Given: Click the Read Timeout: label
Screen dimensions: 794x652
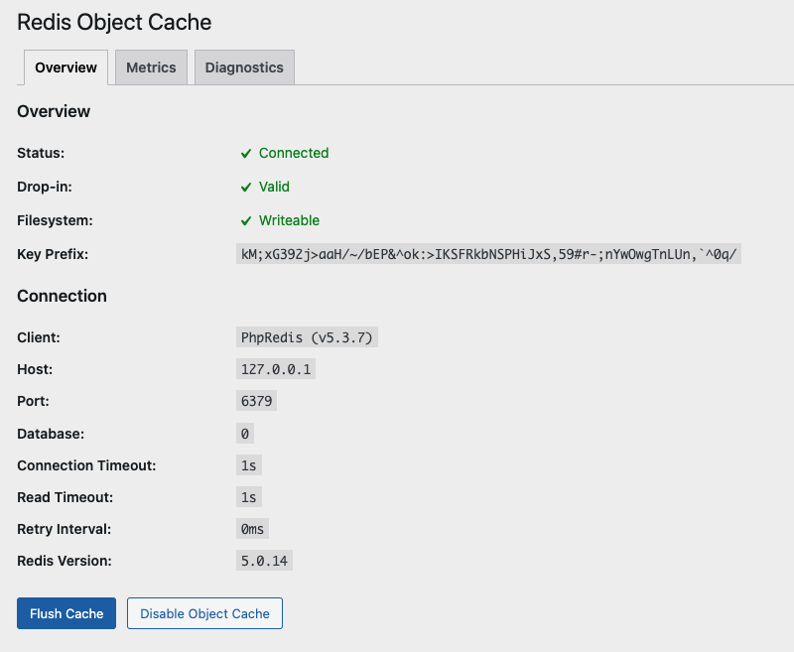Looking at the screenshot, I should (x=65, y=497).
